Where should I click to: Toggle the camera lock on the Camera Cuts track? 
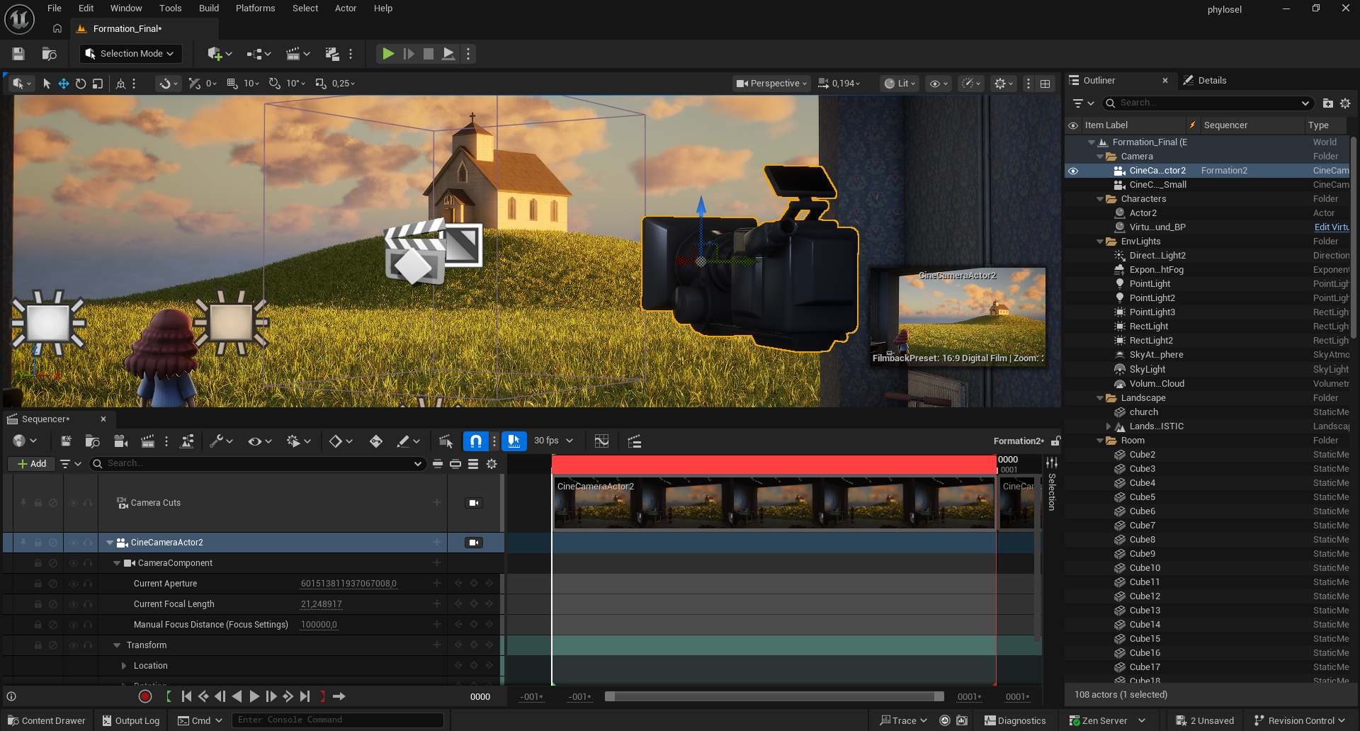tap(474, 503)
